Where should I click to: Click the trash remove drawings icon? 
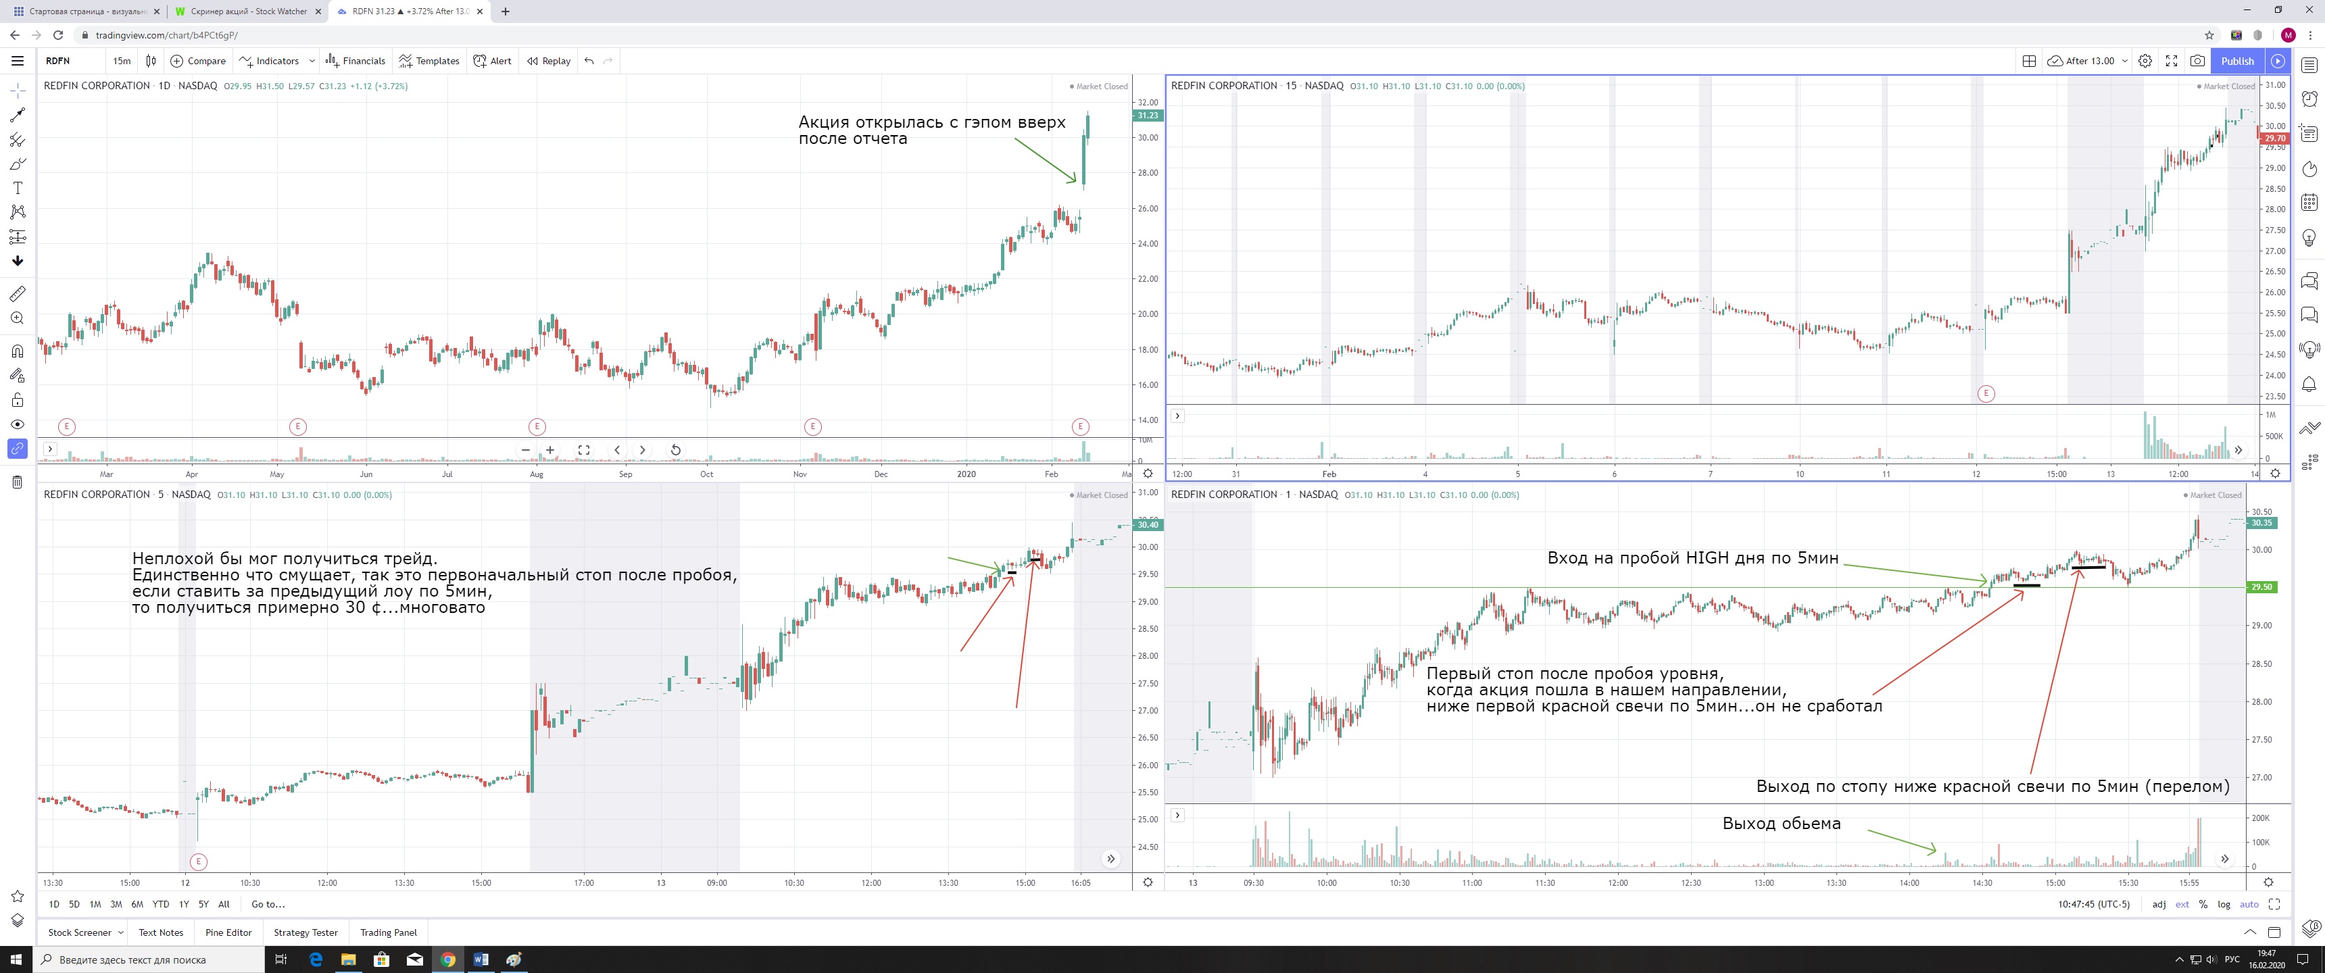point(17,482)
